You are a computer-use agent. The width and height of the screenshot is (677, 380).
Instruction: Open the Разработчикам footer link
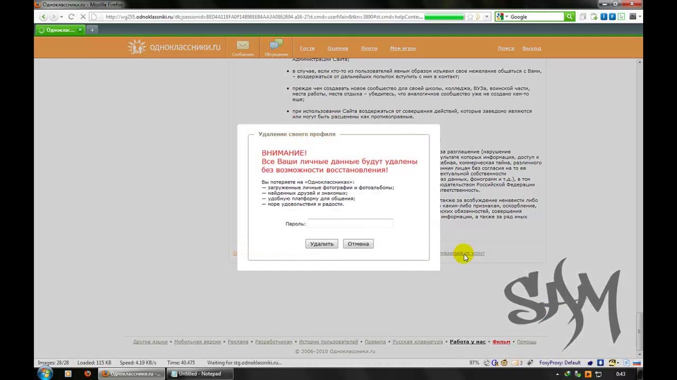click(x=273, y=341)
